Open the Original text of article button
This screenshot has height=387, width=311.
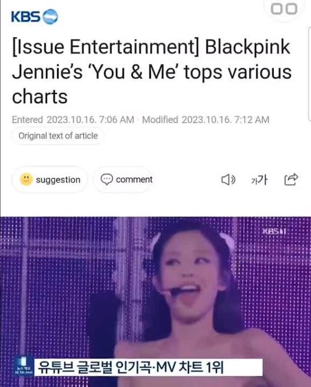[58, 136]
